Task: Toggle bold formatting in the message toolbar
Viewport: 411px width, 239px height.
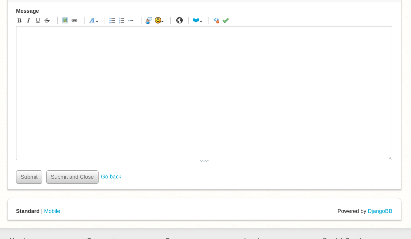Action: pos(19,20)
